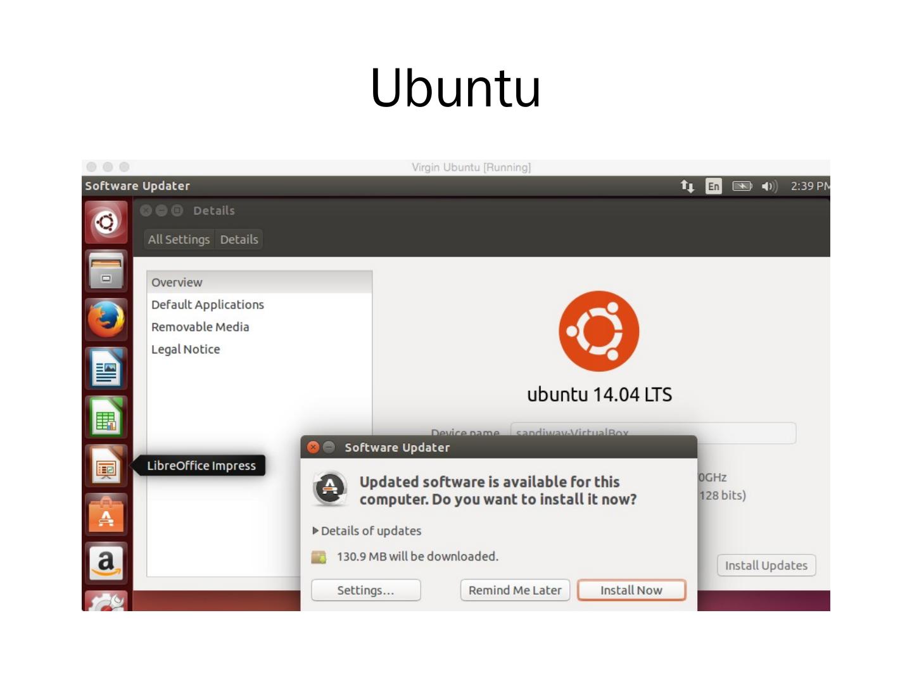
Task: Open LibreOffice Writer from launcher
Action: [x=106, y=368]
